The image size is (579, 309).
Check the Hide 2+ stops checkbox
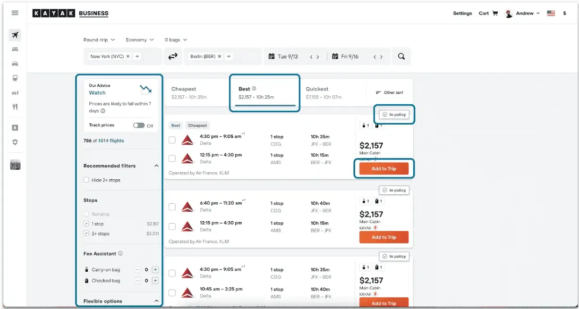pyautogui.click(x=86, y=180)
